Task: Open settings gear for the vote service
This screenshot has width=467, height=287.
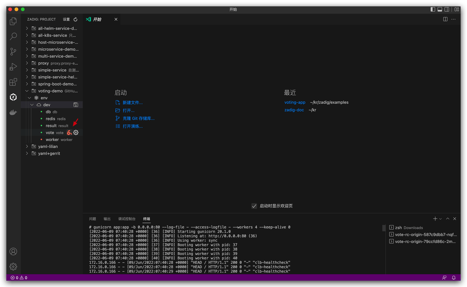Action: 76,132
